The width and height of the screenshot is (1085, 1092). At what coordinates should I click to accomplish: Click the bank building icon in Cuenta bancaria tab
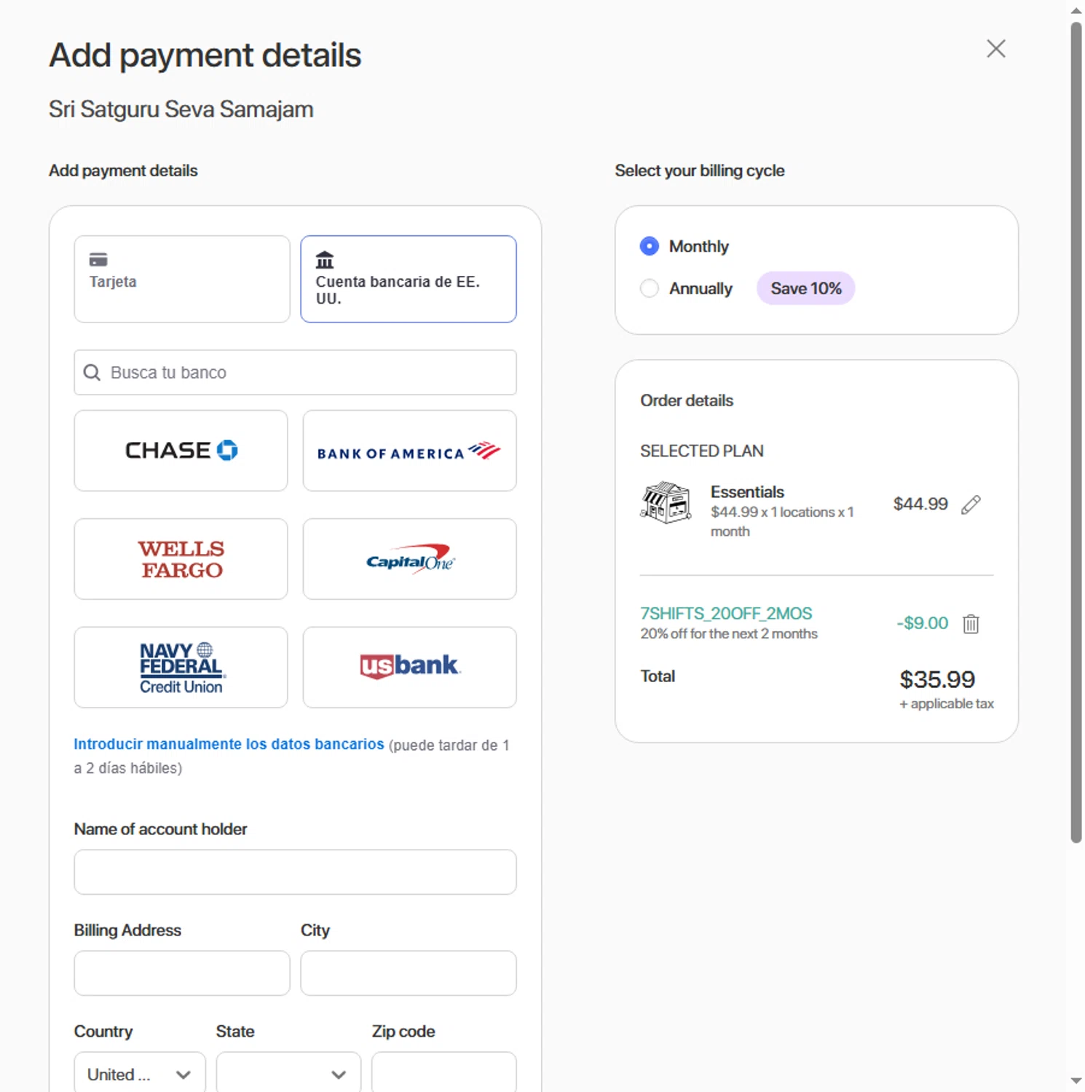[x=325, y=259]
